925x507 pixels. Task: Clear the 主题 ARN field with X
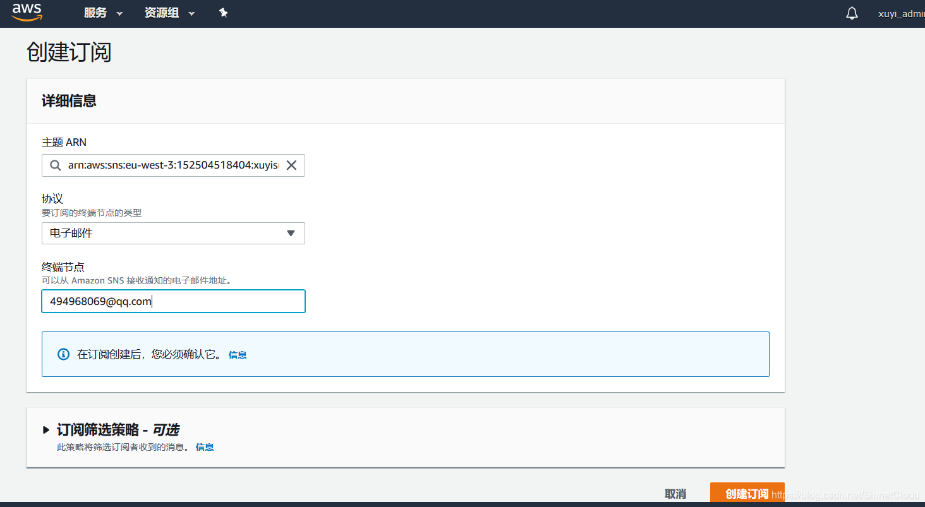coord(291,165)
